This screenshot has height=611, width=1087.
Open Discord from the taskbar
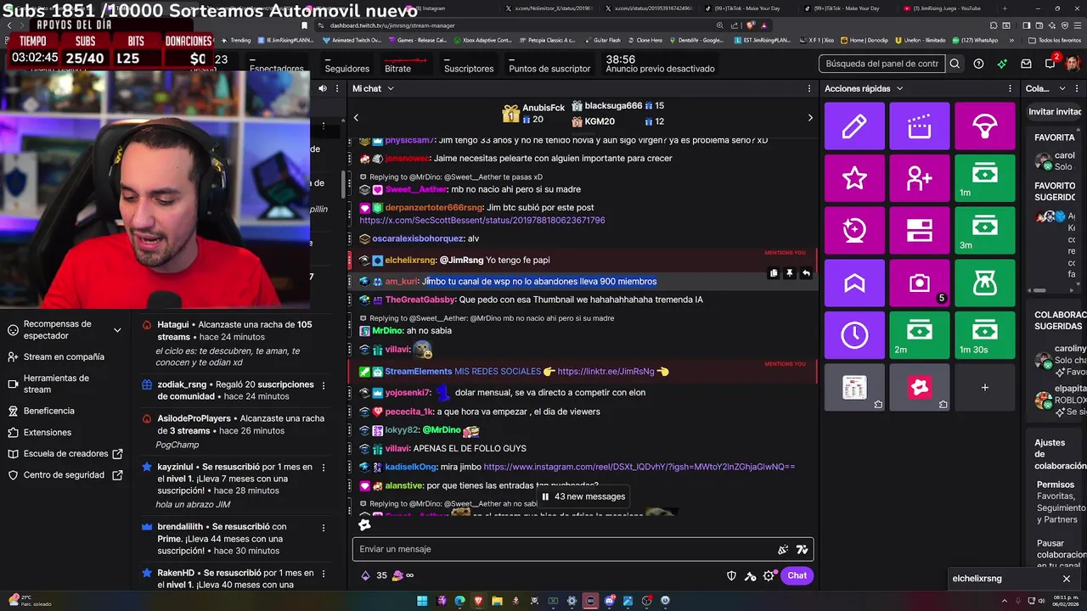pos(609,601)
